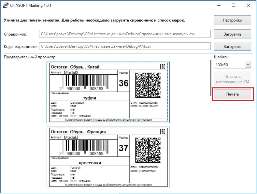Click the DataMatrix code on the туфли label
Viewport: 257px width, 194px height.
pos(148,85)
